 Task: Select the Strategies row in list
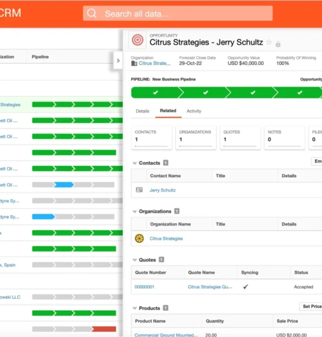[x=61, y=104]
